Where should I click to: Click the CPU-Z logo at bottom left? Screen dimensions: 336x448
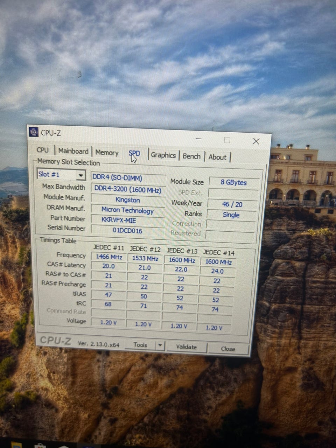(x=56, y=340)
